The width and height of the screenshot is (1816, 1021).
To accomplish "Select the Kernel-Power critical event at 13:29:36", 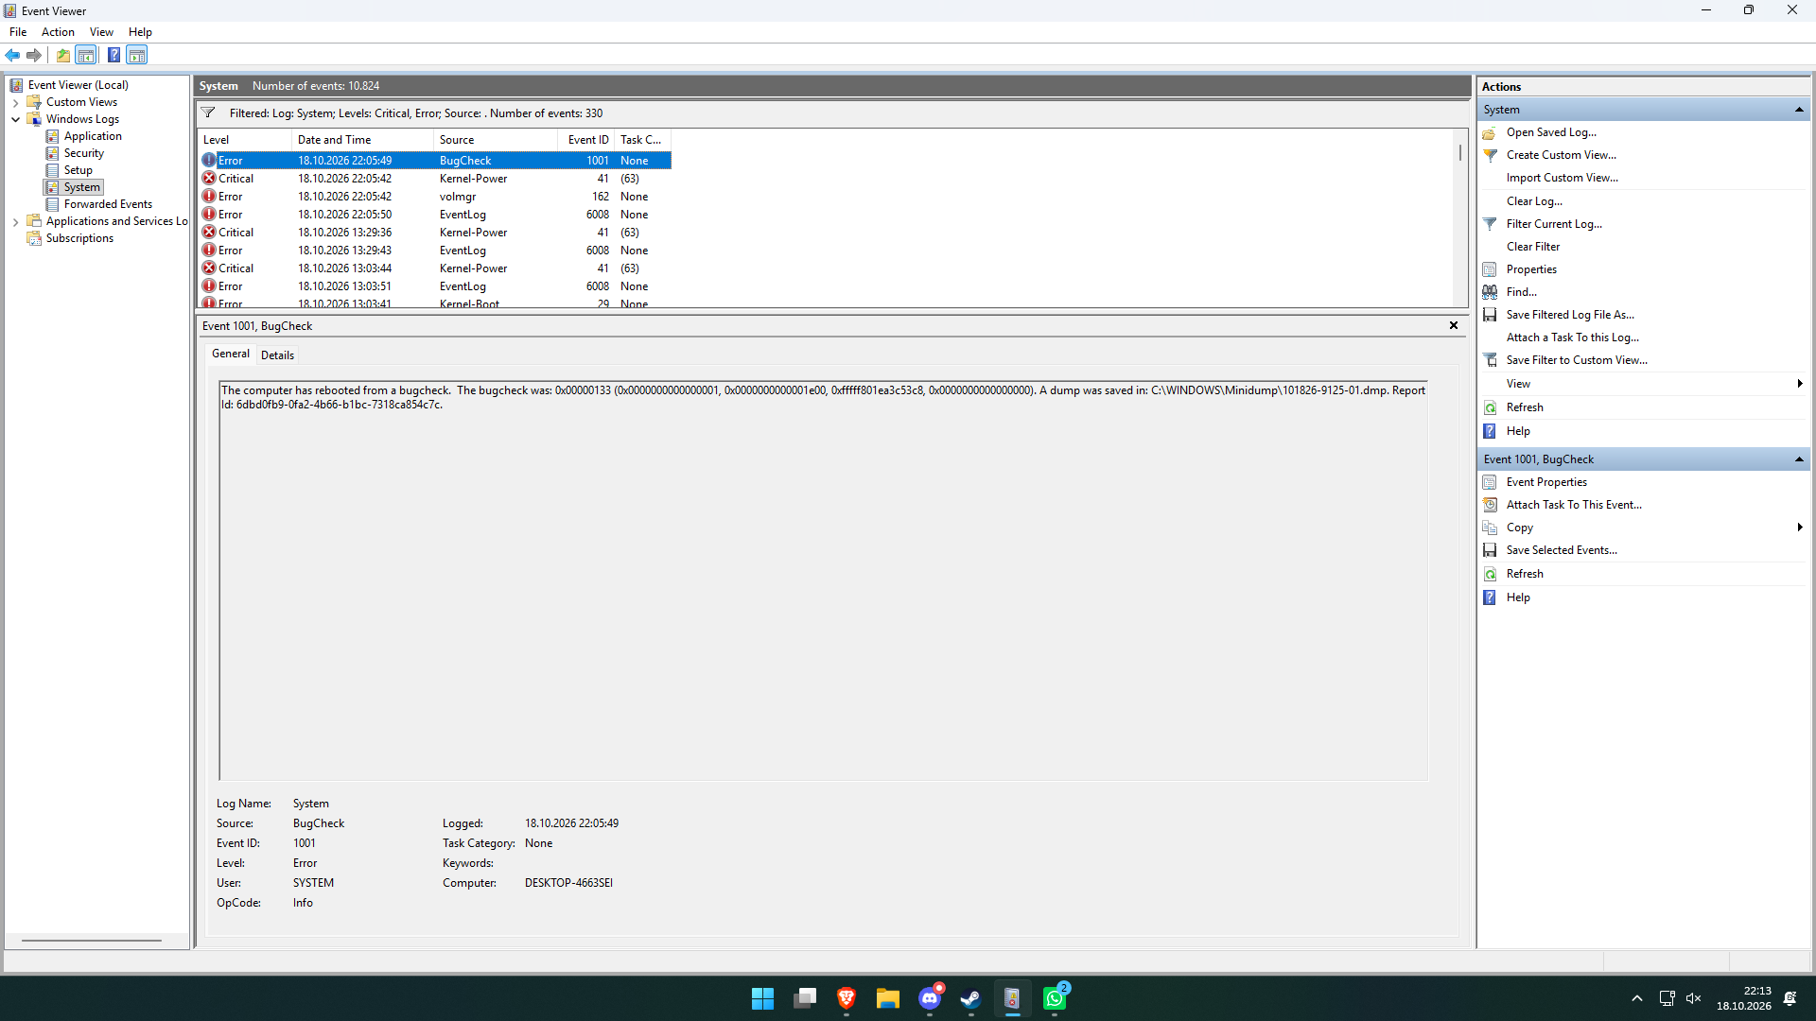I will (435, 233).
